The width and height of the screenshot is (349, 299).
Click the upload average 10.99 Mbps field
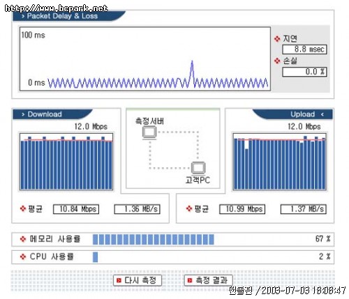pyautogui.click(x=242, y=209)
